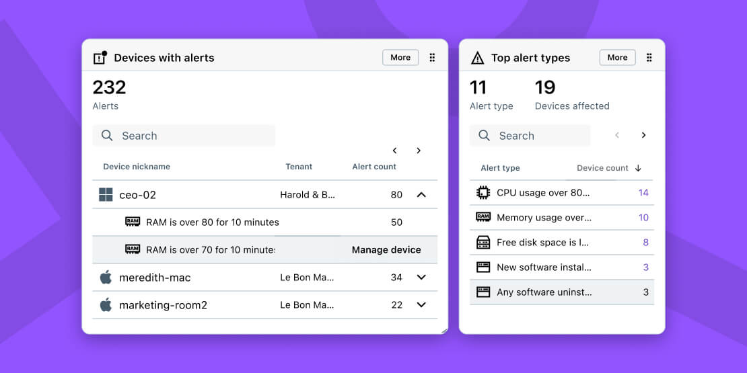
Task: Click the Harold & B... tenant cell
Action: click(x=308, y=195)
